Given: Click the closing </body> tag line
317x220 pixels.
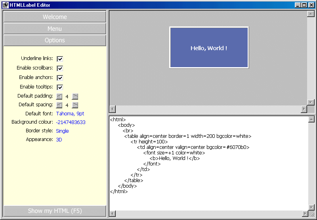Looking at the screenshot, I should click(x=127, y=186).
